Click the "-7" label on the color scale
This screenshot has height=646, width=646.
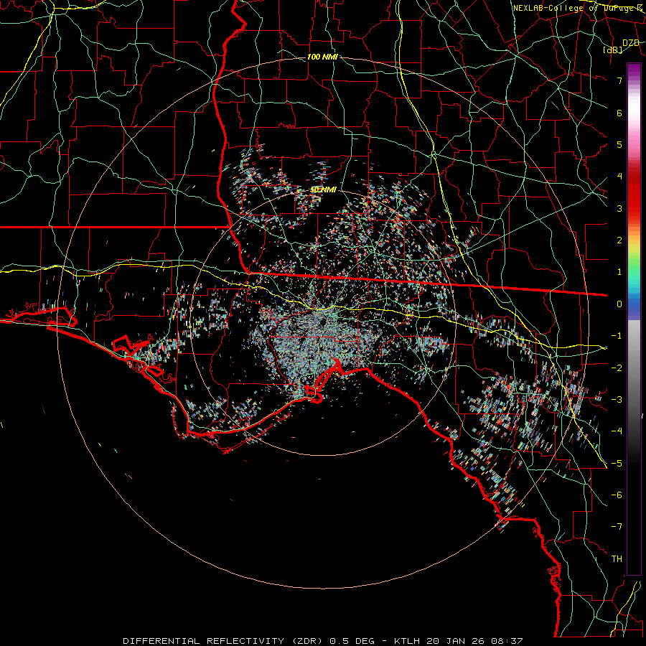tap(617, 527)
